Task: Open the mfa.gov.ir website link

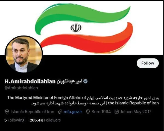Action: pos(73,112)
